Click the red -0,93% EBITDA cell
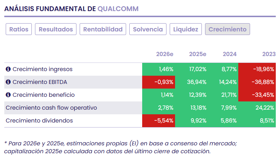 pyautogui.click(x=158, y=82)
